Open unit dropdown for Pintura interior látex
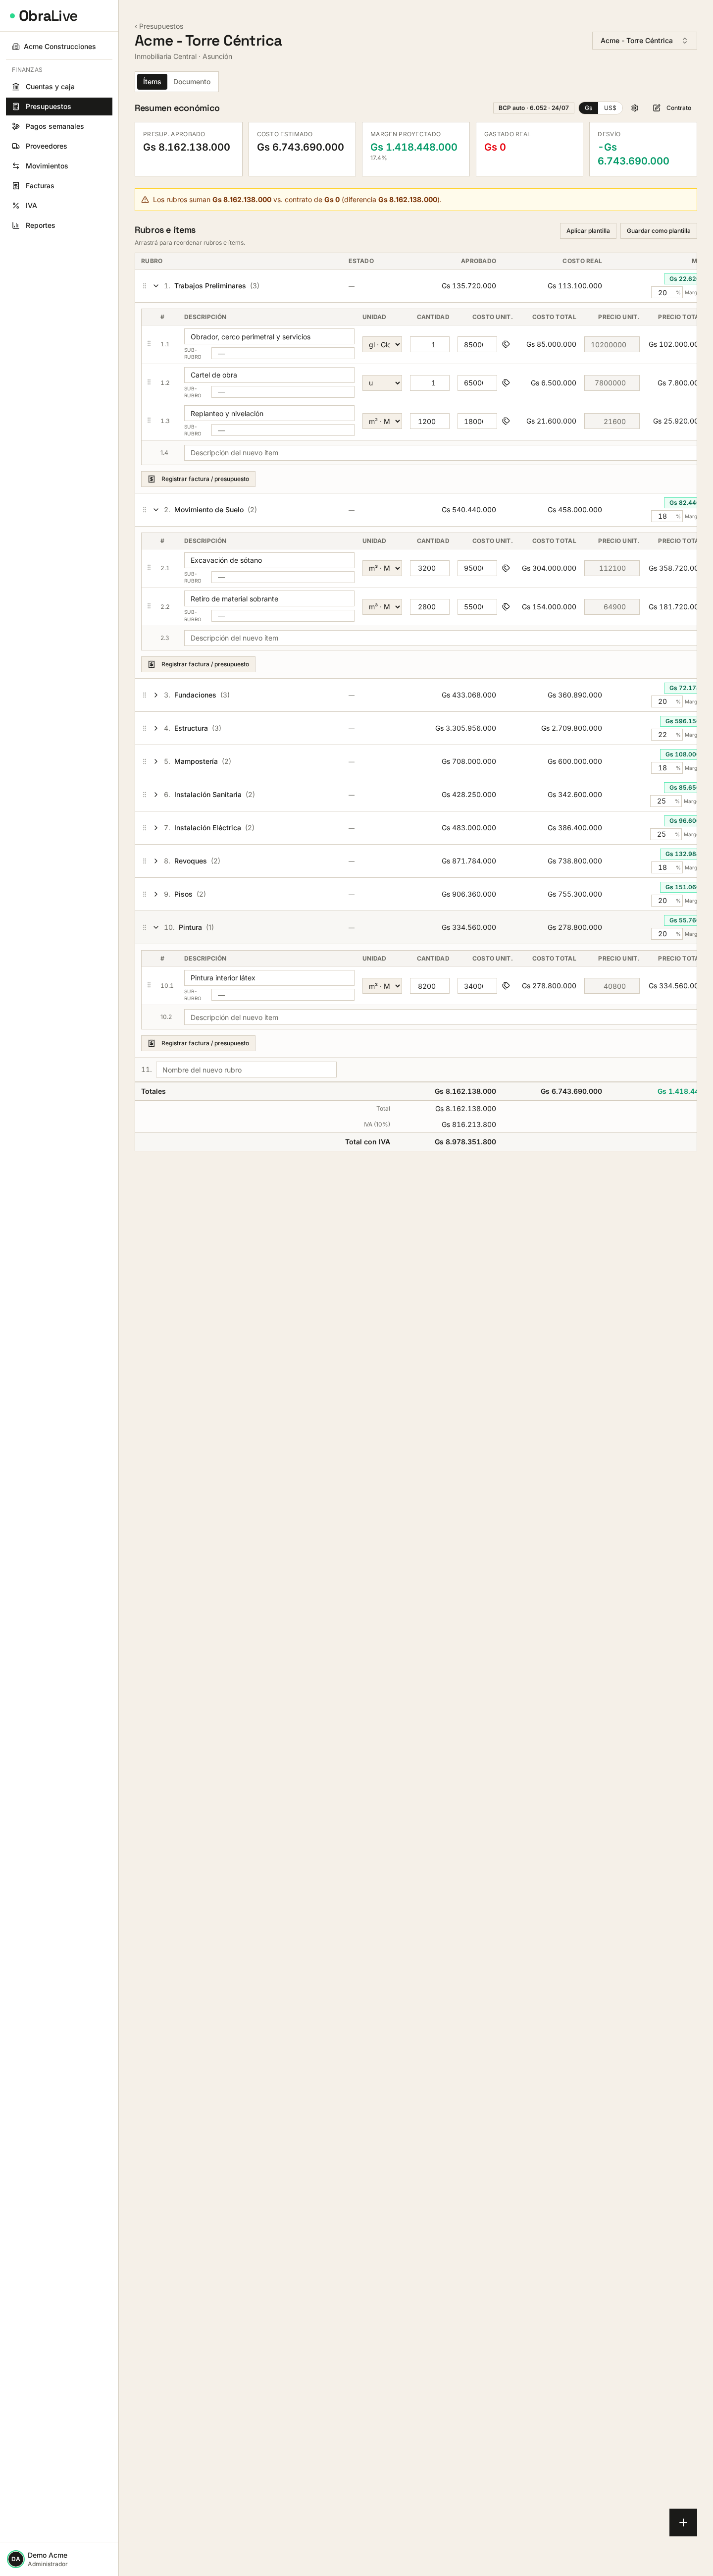The height and width of the screenshot is (2576, 713). 382,986
